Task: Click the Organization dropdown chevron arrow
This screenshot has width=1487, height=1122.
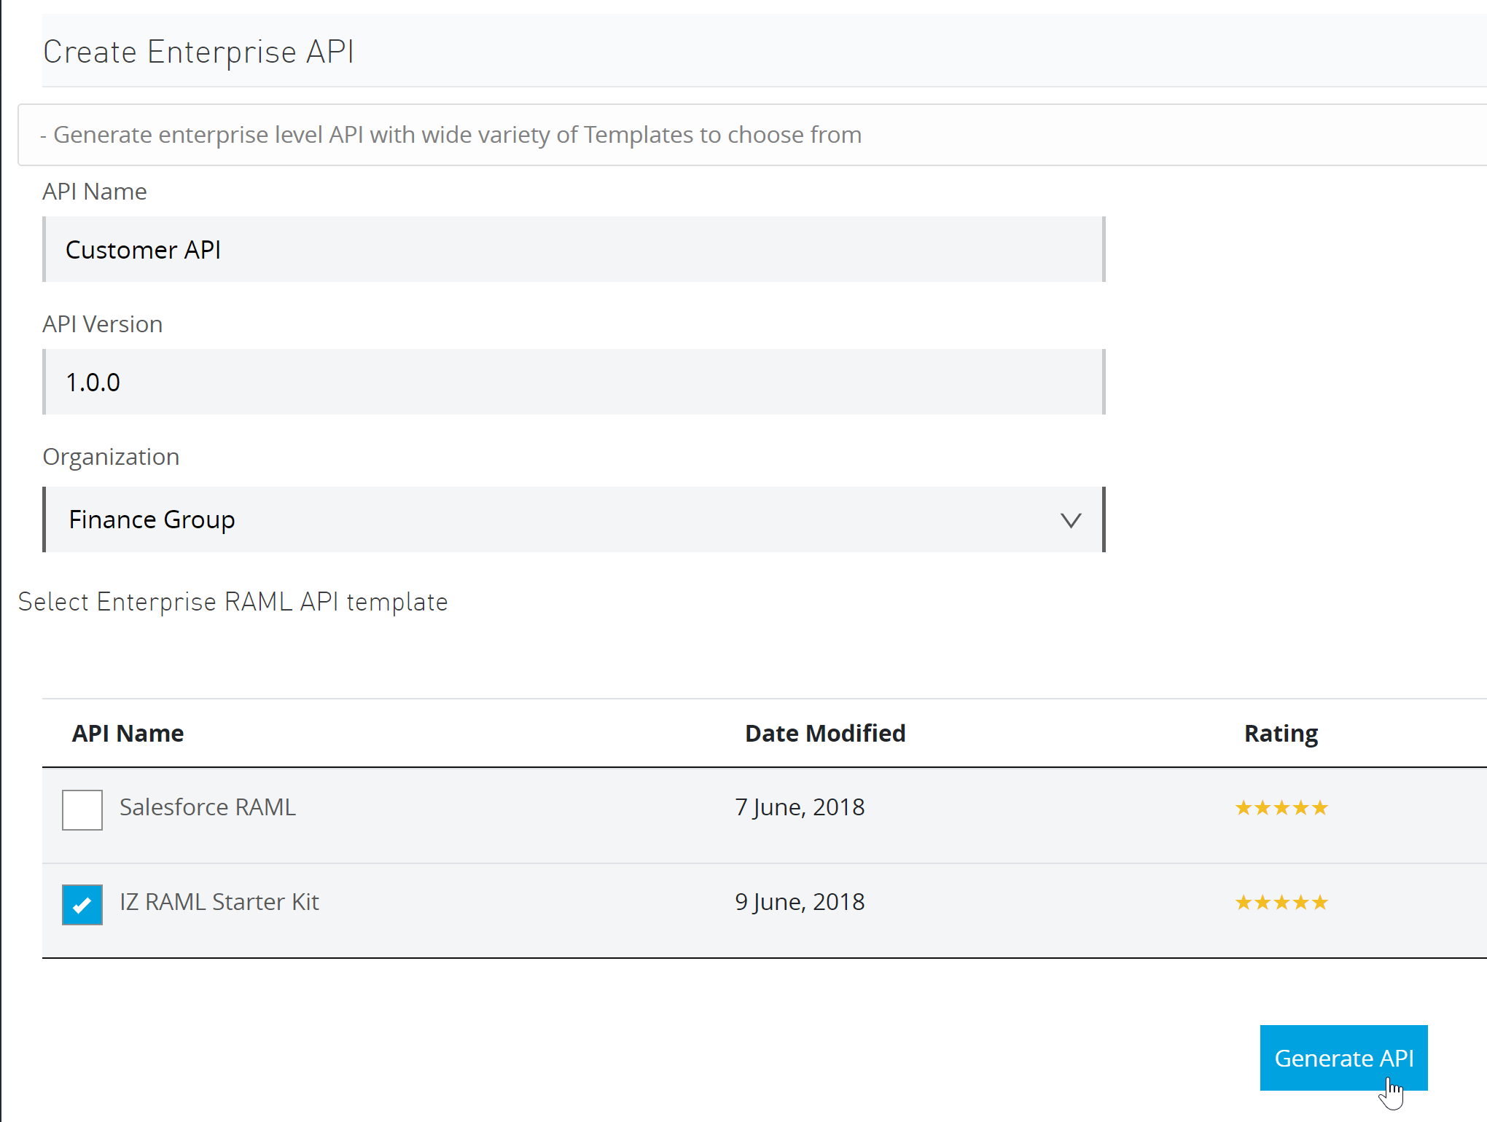Action: point(1071,520)
